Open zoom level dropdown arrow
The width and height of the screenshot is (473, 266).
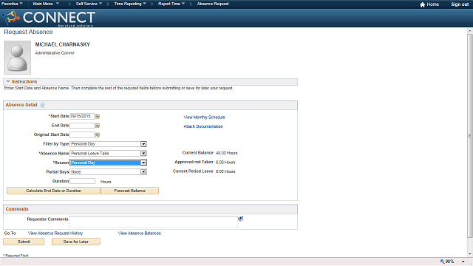463,262
